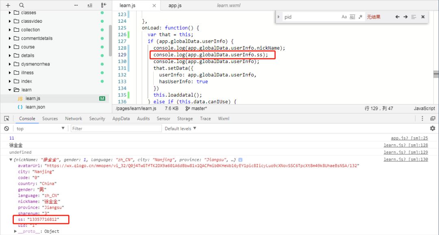
Task: Open the Storage devtools tab
Action: [x=185, y=118]
